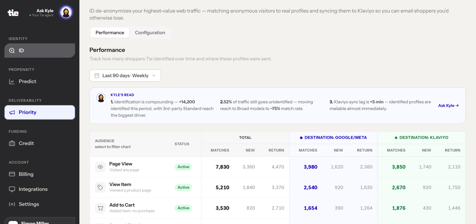Open Ask Kyle agent avatar

coord(66,13)
